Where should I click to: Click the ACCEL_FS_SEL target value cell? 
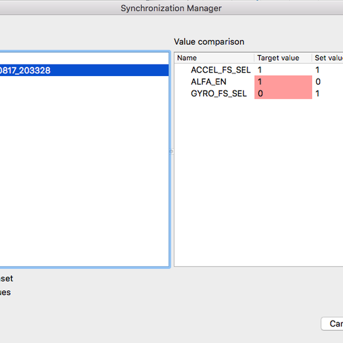[282, 70]
